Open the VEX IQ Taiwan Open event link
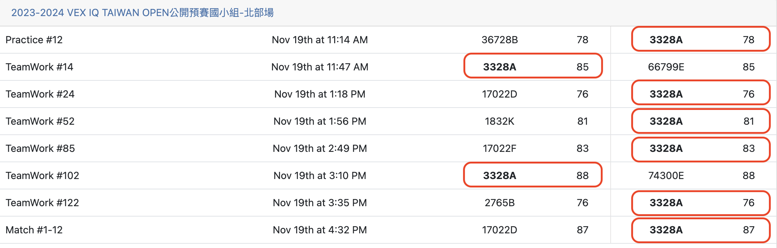Viewport: 777px width, 248px height. [142, 13]
